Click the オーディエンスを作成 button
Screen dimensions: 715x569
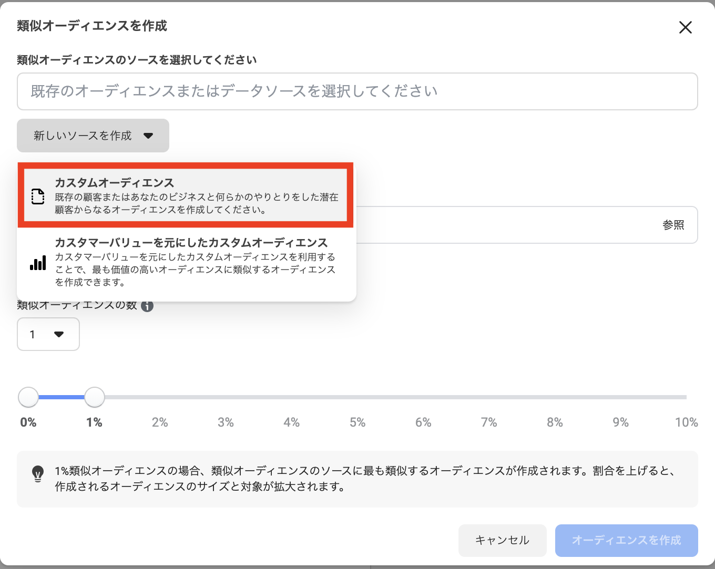click(x=626, y=540)
